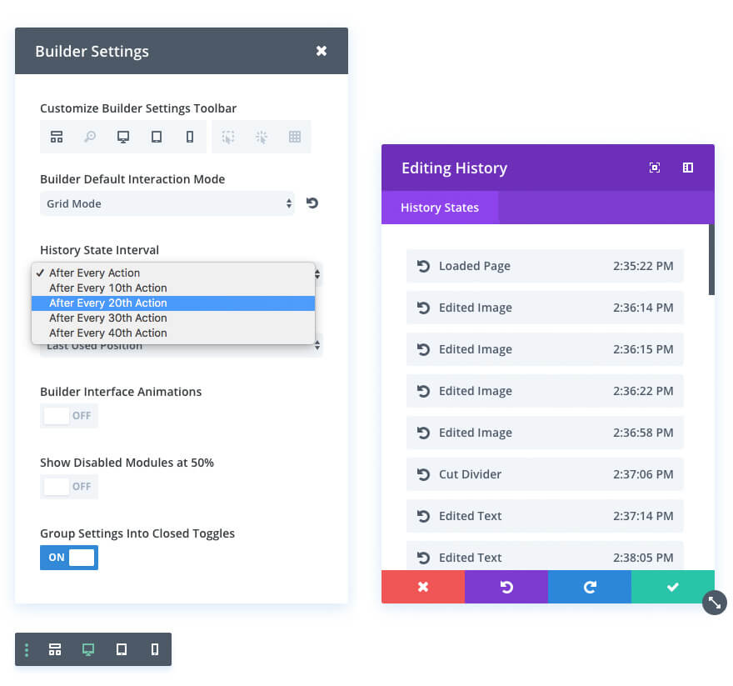Restore Edited Image state at 2:36:15 PM
The width and height of the screenshot is (733, 686).
(545, 349)
